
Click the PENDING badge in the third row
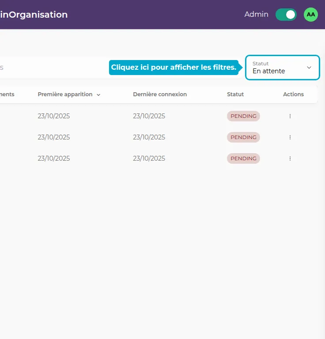point(243,158)
